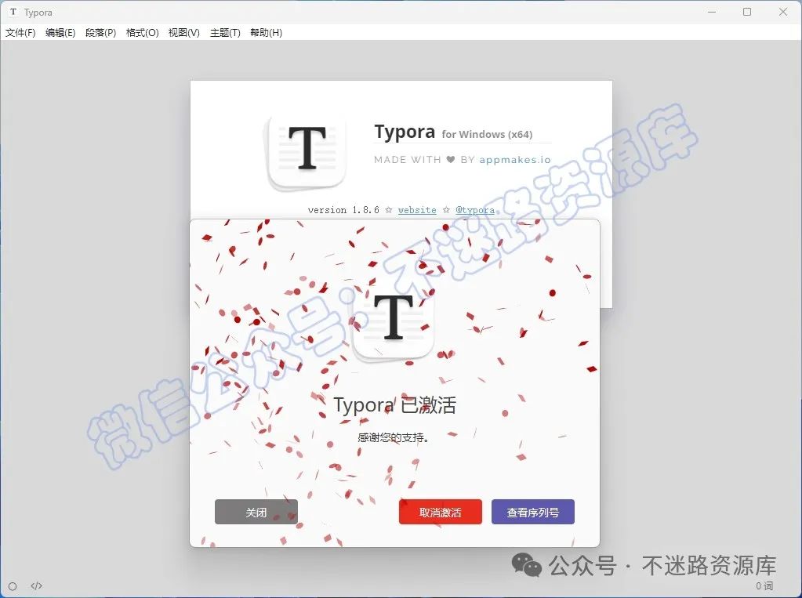Click the "Typora 已激活" heading

pos(394,405)
